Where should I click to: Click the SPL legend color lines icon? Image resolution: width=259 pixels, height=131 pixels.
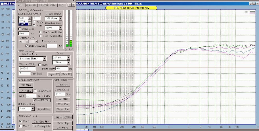point(252,12)
